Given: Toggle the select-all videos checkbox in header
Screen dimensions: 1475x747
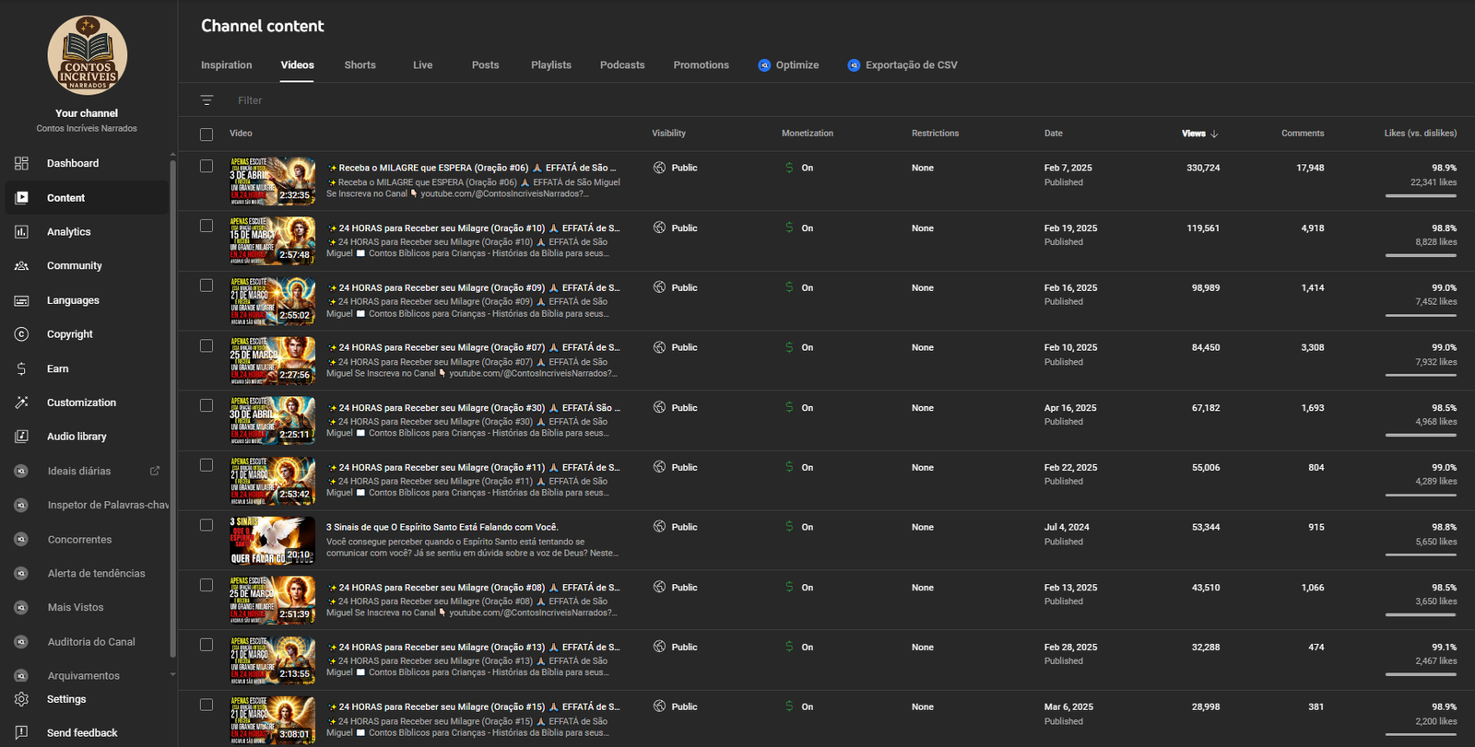Looking at the screenshot, I should point(206,134).
